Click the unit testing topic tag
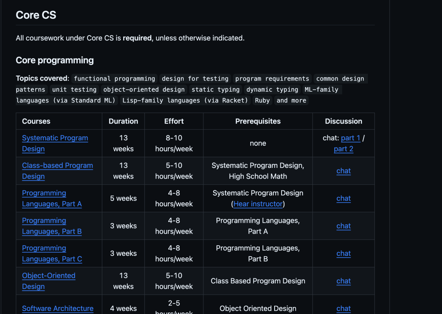 (74, 90)
